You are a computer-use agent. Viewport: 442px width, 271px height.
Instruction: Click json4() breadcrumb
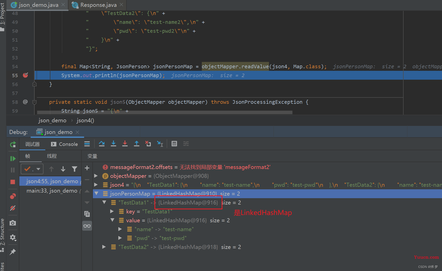(x=85, y=121)
